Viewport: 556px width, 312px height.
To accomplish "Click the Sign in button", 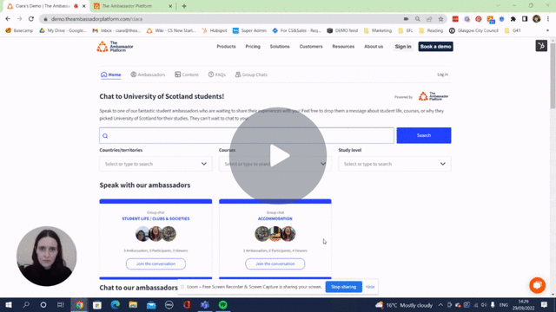I will coord(403,46).
